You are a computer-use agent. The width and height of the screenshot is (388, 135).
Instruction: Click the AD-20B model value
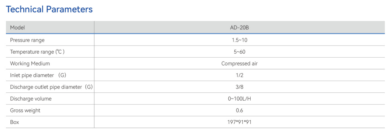click(x=239, y=28)
